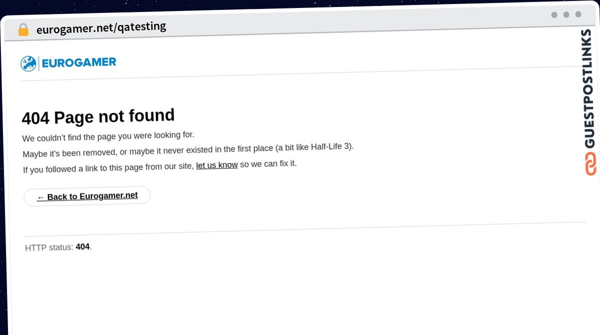
Task: Follow the 'let us know' link
Action: point(216,165)
